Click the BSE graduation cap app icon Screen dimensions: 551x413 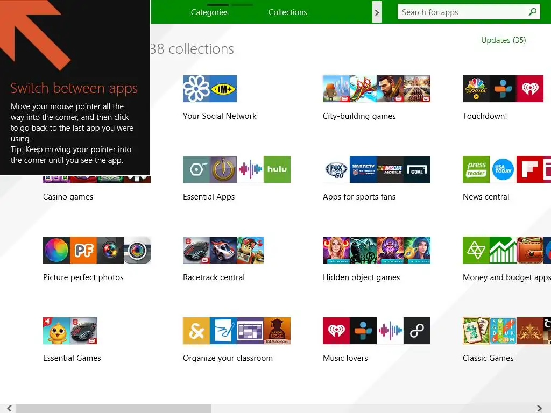click(x=277, y=331)
